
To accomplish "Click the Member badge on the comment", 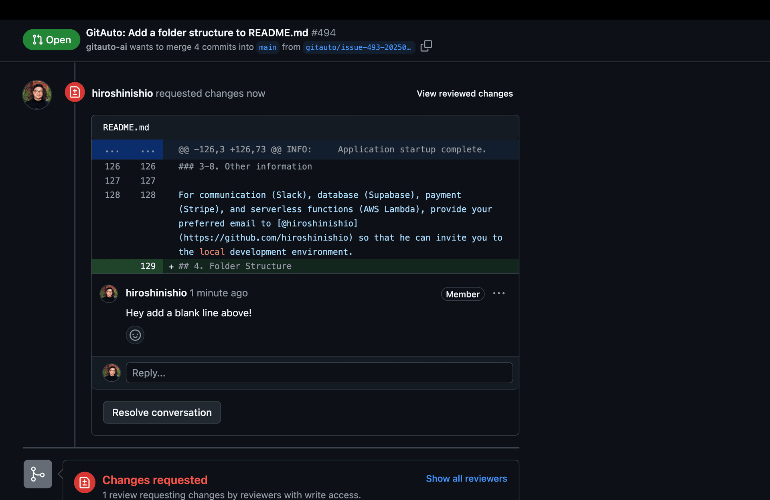I will click(462, 294).
